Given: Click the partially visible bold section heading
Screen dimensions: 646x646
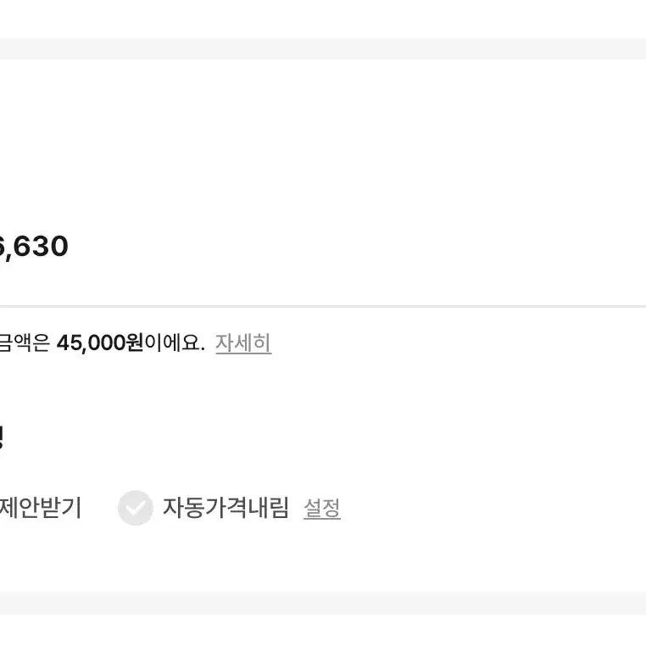Looking at the screenshot, I should point(2,437).
